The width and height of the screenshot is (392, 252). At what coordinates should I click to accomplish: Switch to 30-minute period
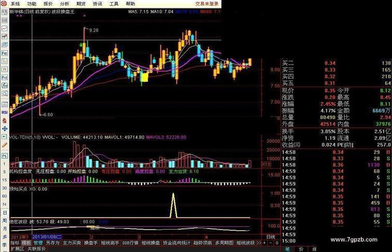tap(4, 188)
